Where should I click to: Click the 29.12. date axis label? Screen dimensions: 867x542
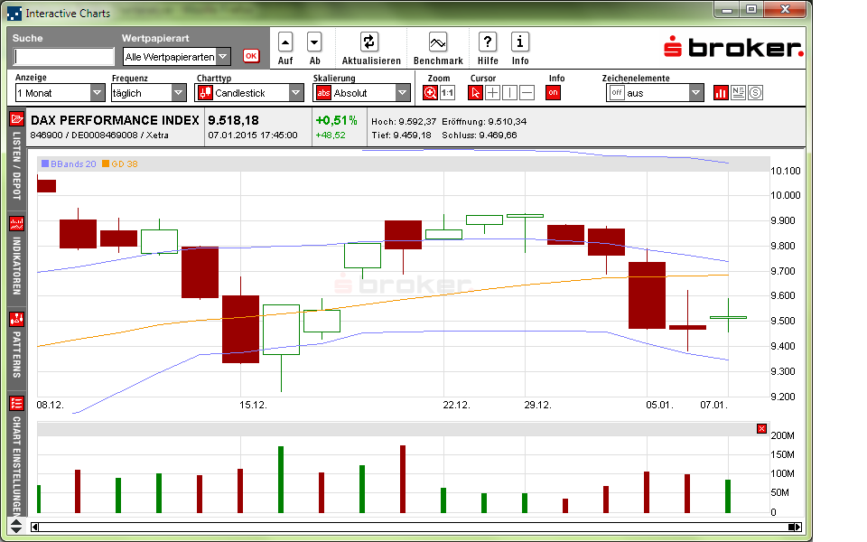coord(538,405)
